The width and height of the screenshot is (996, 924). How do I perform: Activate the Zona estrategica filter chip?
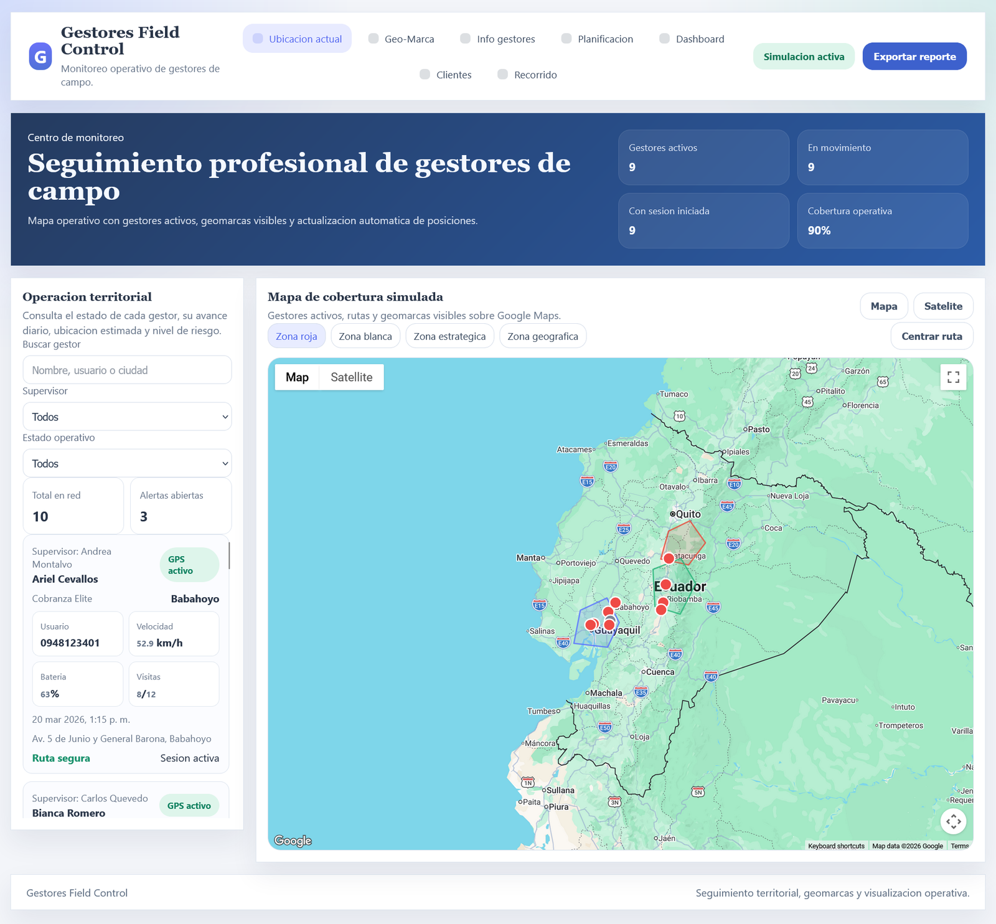[449, 336]
